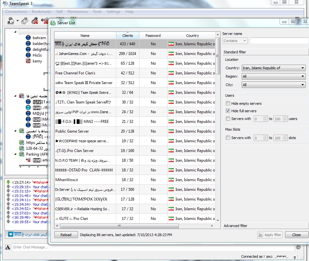Image resolution: width=309 pixels, height=261 pixels.
Task: Click horizontal scrollbar of server list
Action: [119, 226]
